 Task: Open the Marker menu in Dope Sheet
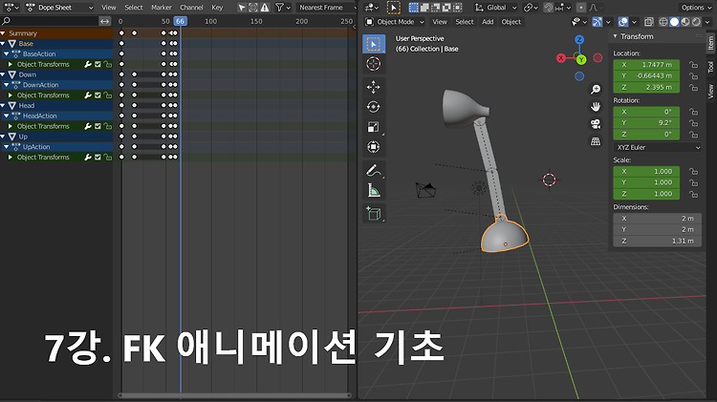(162, 8)
